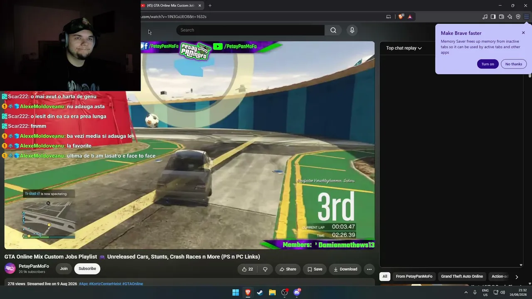Image resolution: width=532 pixels, height=299 pixels.
Task: Dismiss the Make Brave faster popup
Action: click(x=523, y=33)
